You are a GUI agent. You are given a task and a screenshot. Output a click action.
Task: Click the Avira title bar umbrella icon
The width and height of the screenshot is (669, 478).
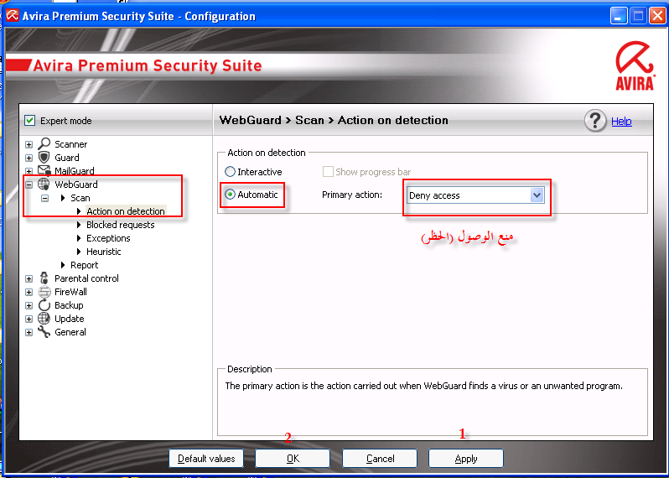(12, 16)
